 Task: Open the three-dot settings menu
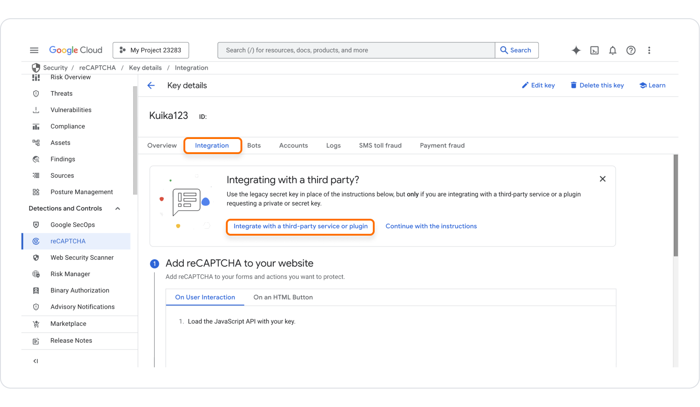click(649, 50)
